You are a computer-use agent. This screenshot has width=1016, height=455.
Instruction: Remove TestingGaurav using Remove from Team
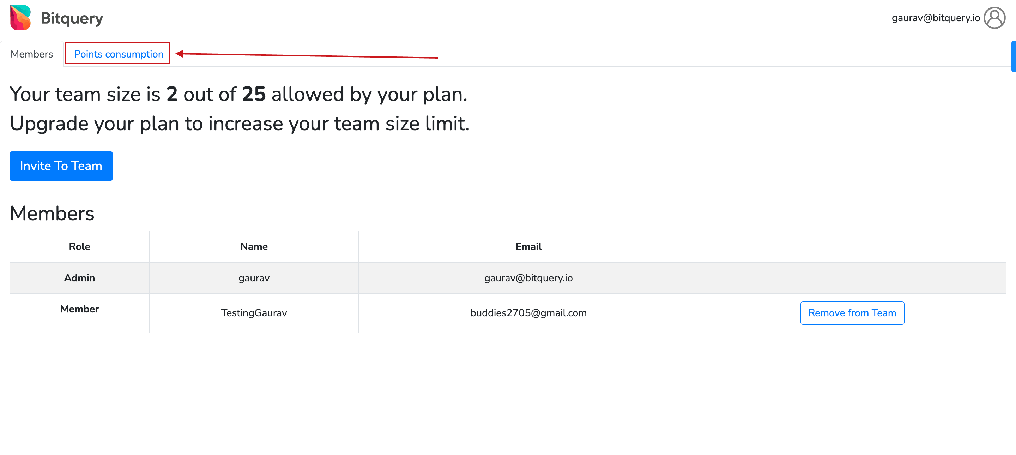852,313
